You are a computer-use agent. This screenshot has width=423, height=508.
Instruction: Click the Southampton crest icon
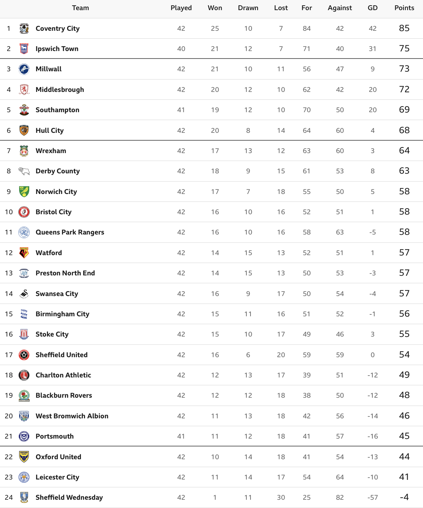click(24, 110)
